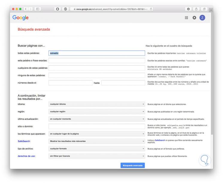Open the derechos de uso dropdown
This screenshot has width=223, height=183.
click(x=97, y=156)
